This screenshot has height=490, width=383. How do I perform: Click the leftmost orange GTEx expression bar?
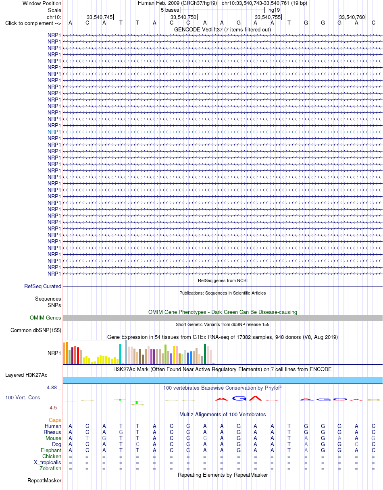(64, 353)
